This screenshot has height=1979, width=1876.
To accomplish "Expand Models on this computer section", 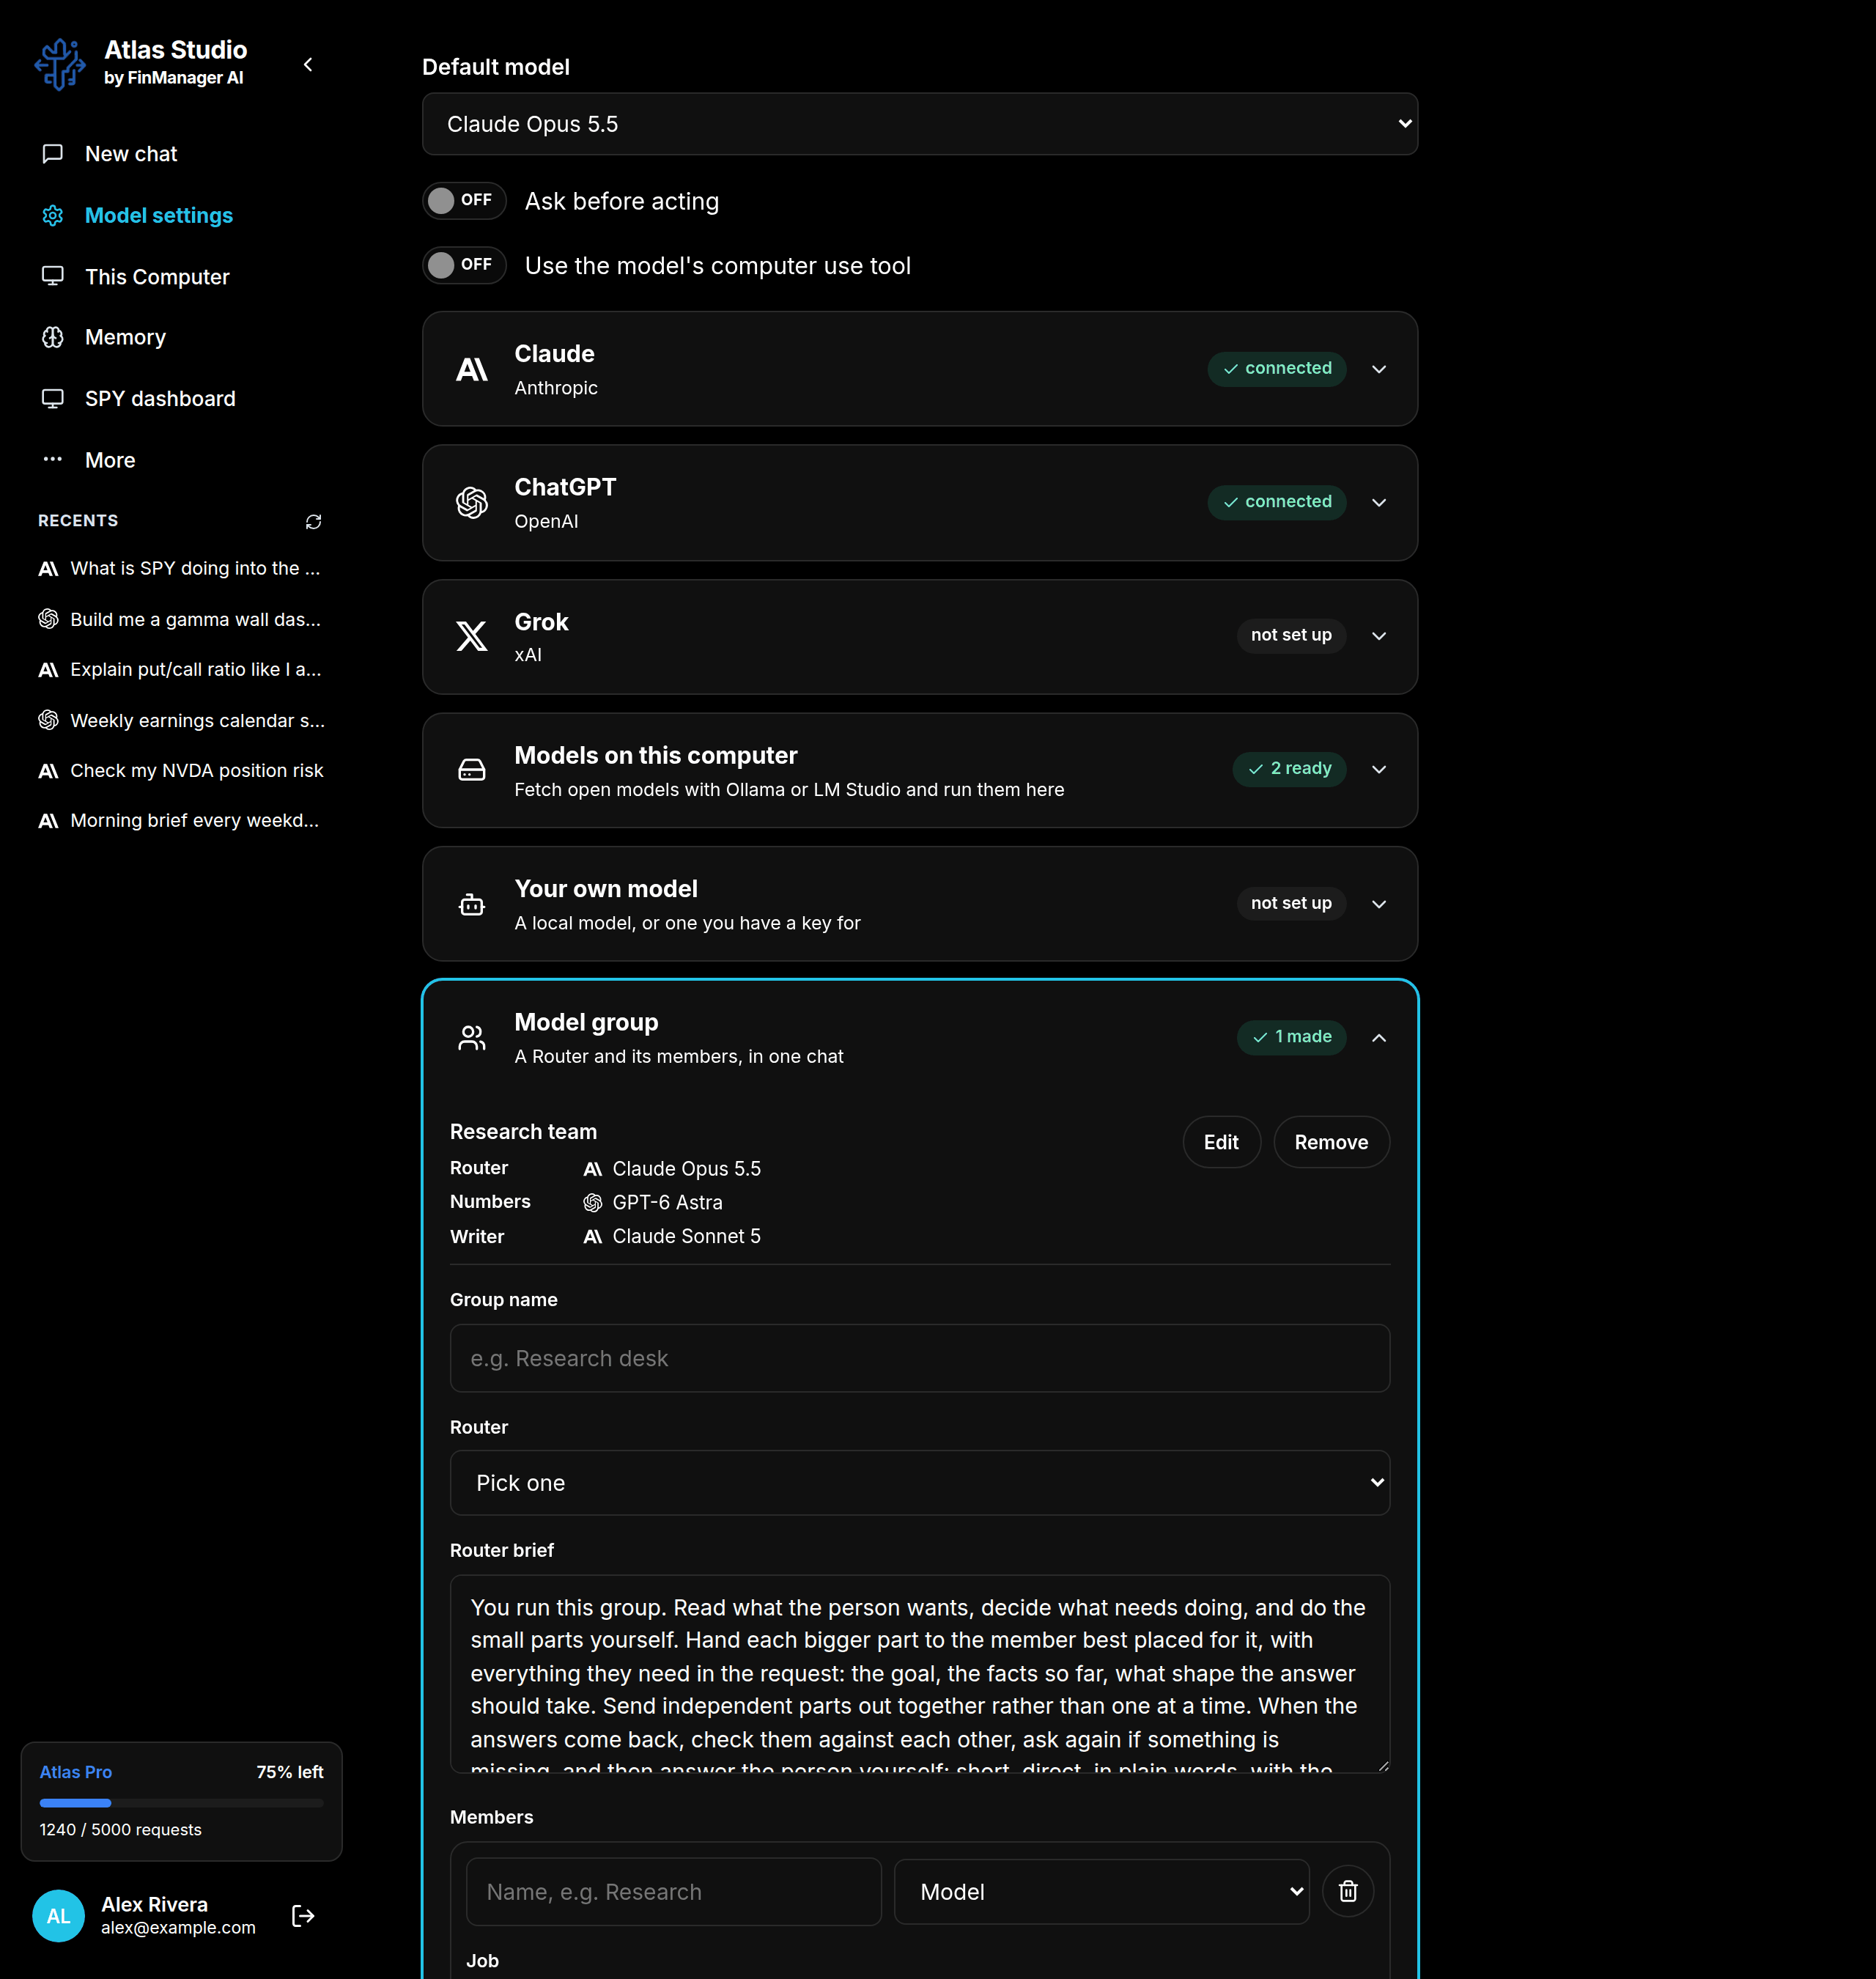I will (1379, 769).
